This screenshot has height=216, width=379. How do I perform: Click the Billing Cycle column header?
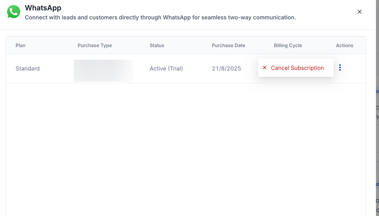coord(287,46)
